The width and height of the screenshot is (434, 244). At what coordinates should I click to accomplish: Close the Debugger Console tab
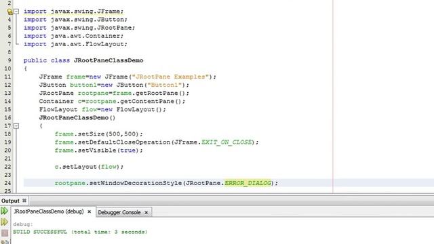click(x=146, y=212)
